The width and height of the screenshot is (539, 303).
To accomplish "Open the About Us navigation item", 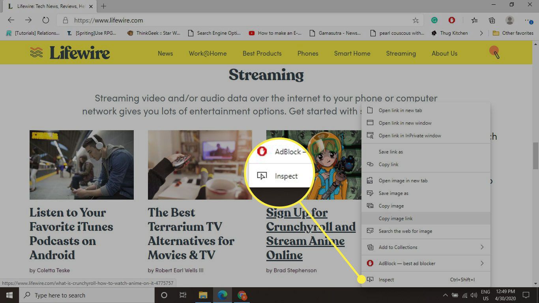I will point(444,53).
